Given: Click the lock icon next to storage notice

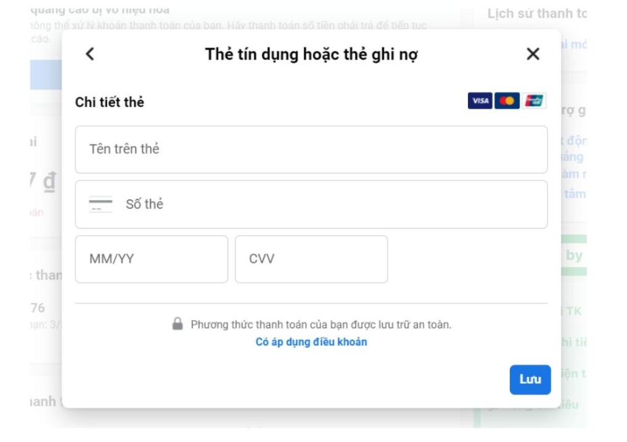Looking at the screenshot, I should (x=178, y=324).
